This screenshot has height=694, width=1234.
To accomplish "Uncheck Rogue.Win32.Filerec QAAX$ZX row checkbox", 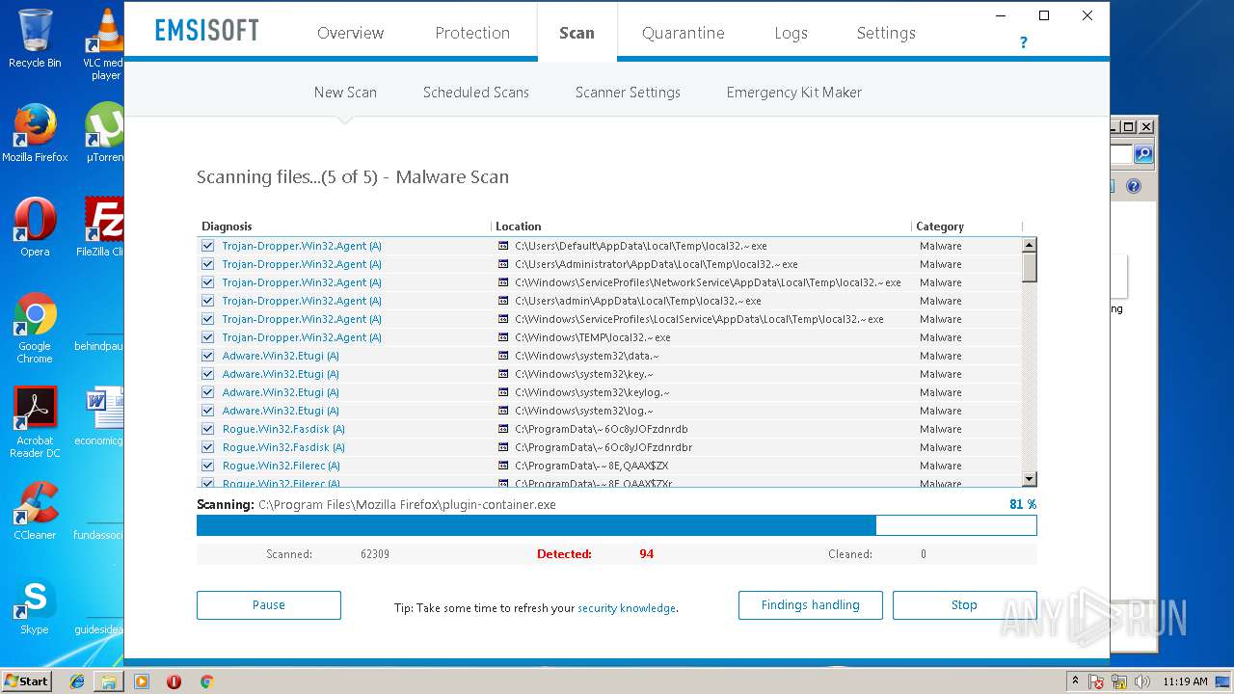I will (x=207, y=466).
